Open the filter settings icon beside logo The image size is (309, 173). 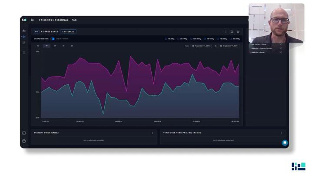[x=32, y=20]
